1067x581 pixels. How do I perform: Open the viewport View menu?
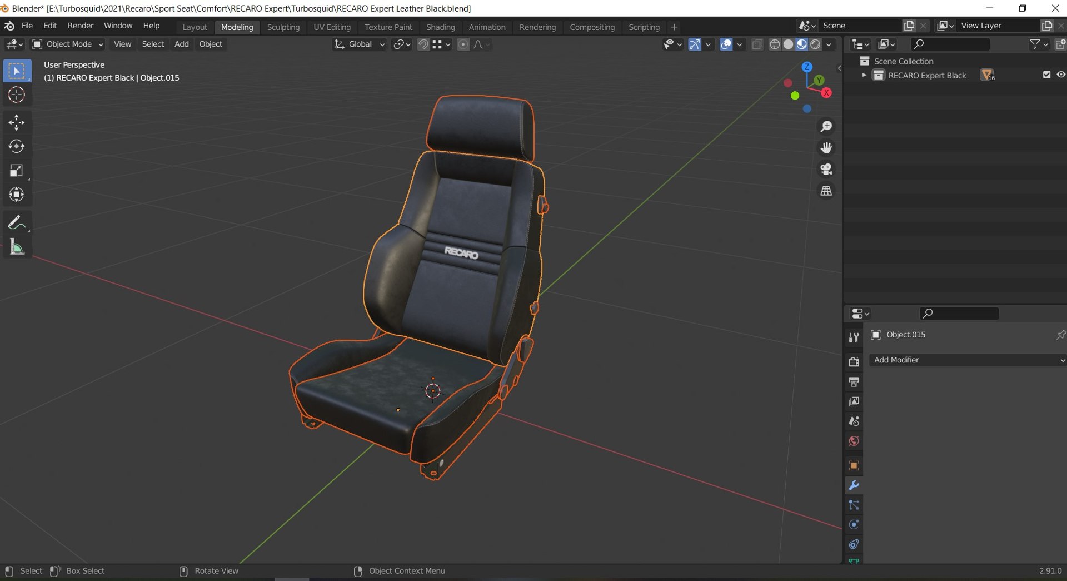point(122,44)
